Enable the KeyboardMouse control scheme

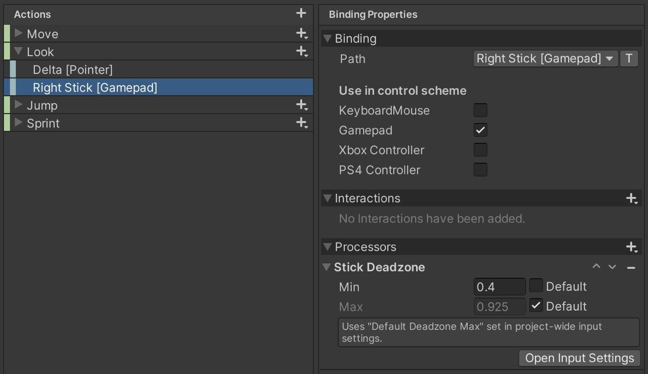point(480,110)
